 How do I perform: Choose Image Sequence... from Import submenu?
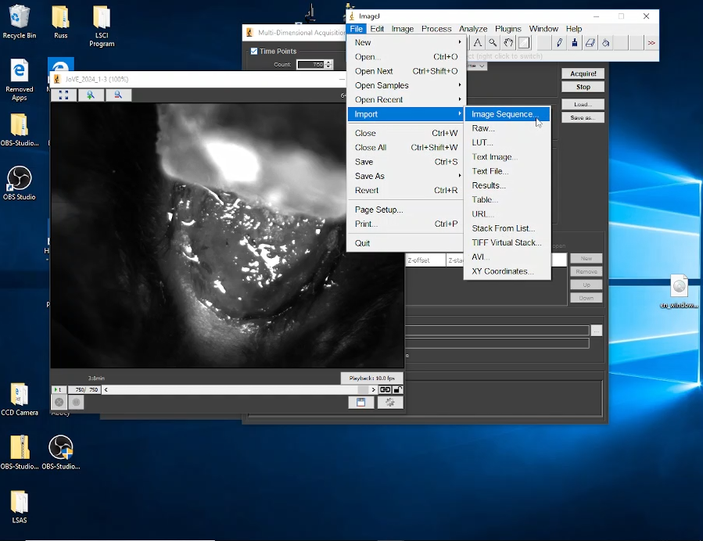point(504,114)
